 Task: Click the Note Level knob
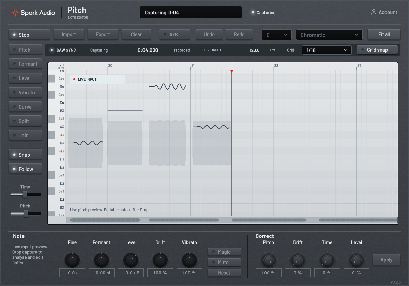131,260
